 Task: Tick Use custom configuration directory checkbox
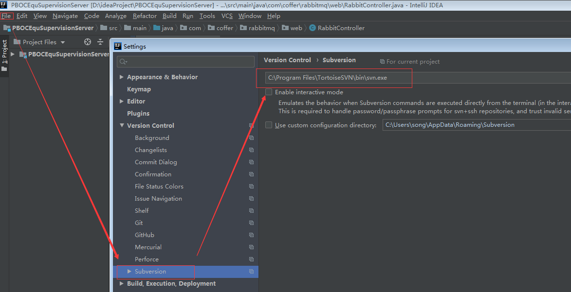[x=269, y=125]
